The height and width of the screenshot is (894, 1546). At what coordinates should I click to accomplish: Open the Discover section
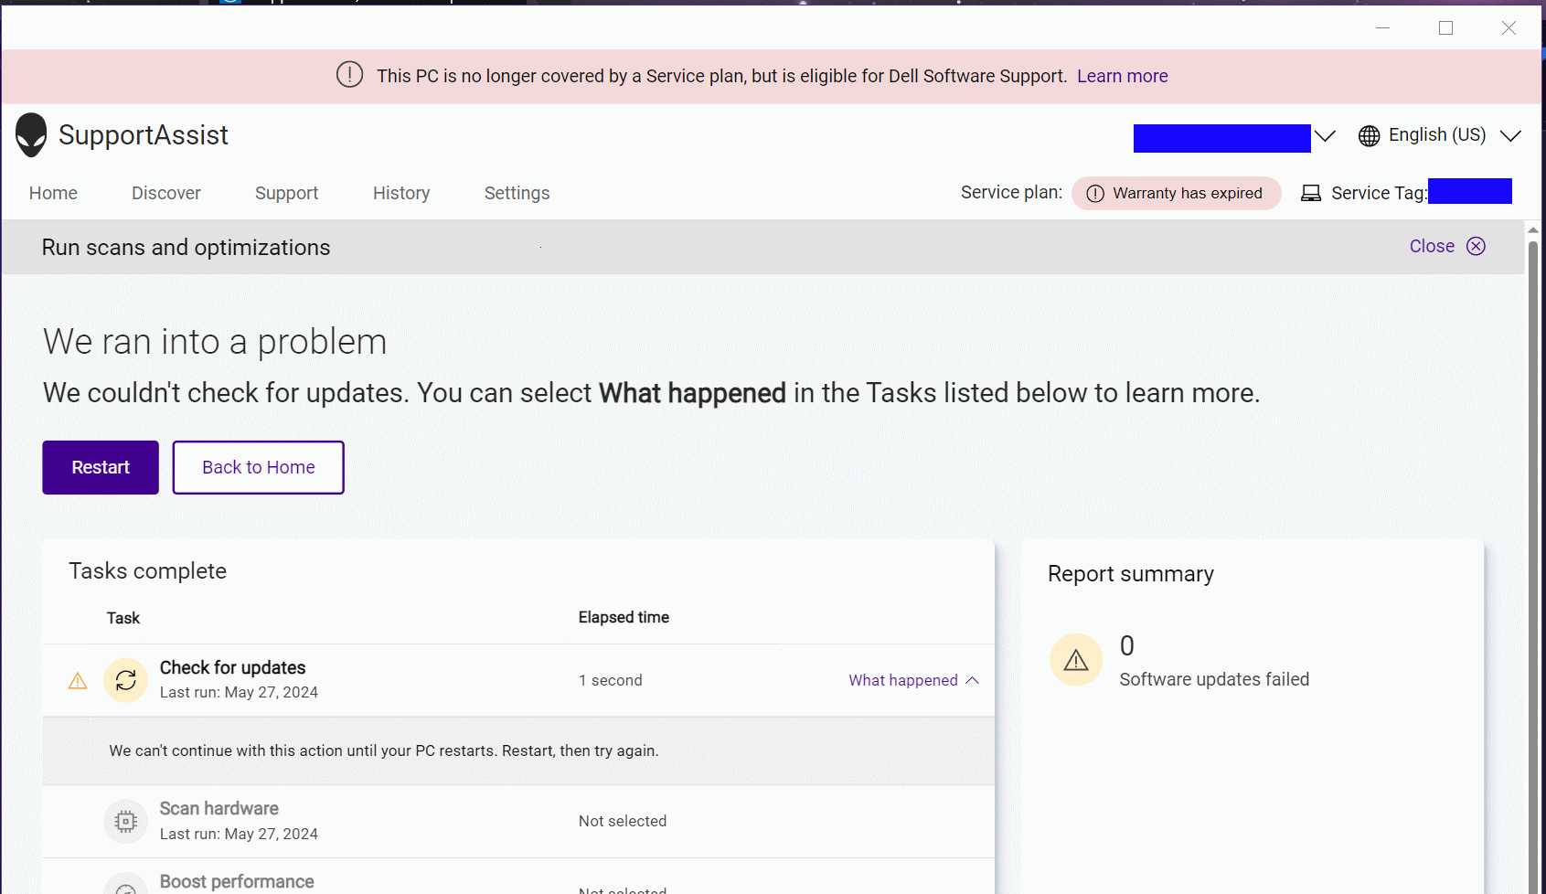pos(165,193)
